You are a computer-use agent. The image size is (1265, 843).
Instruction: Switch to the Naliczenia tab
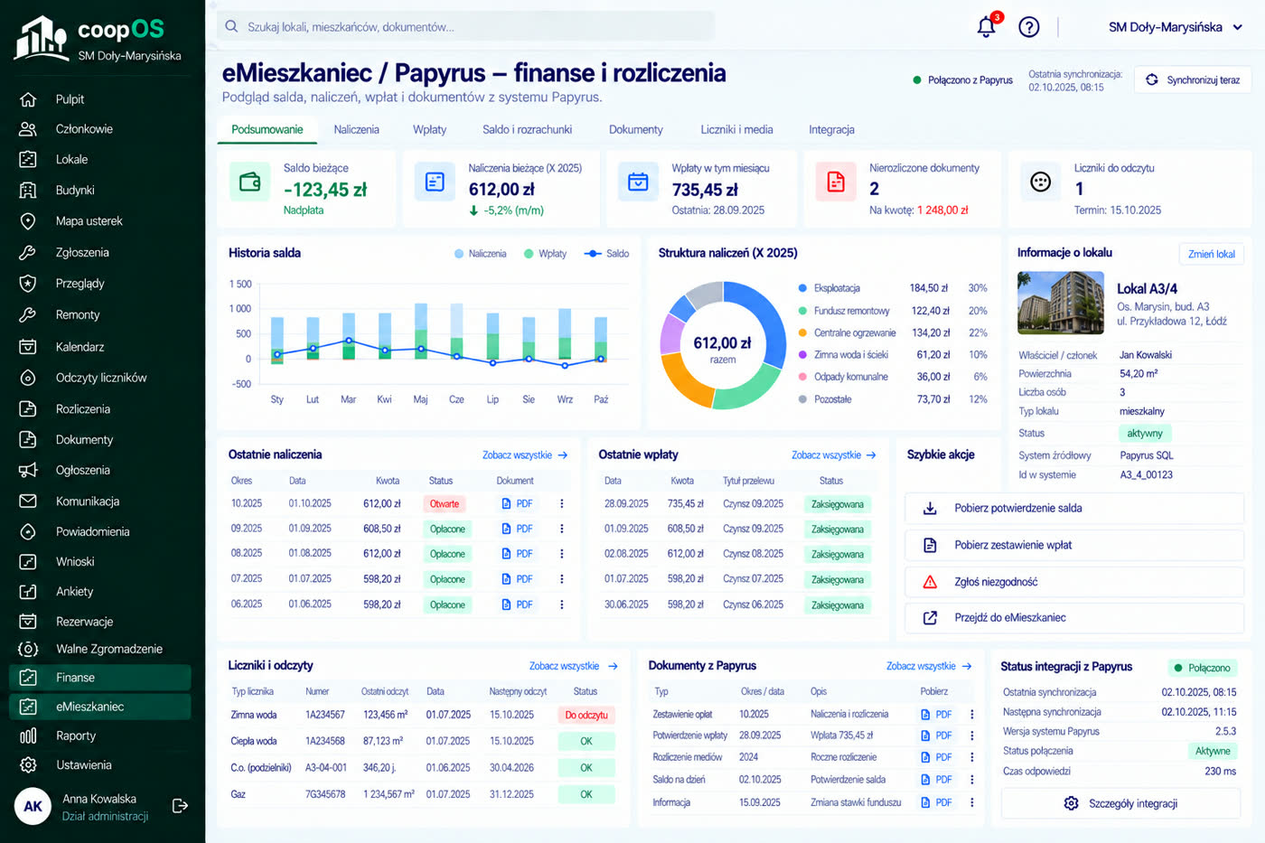356,130
